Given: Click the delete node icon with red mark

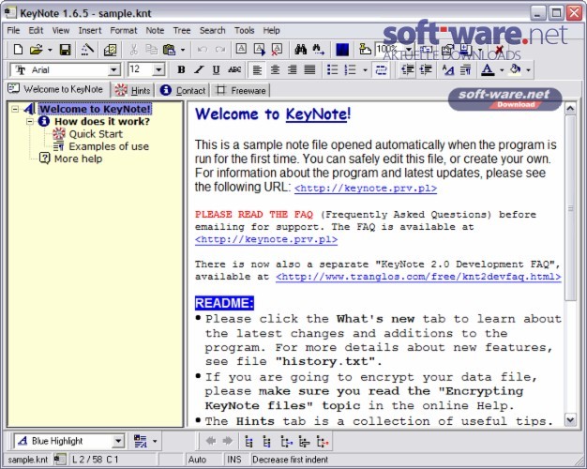Looking at the screenshot, I should [323, 442].
